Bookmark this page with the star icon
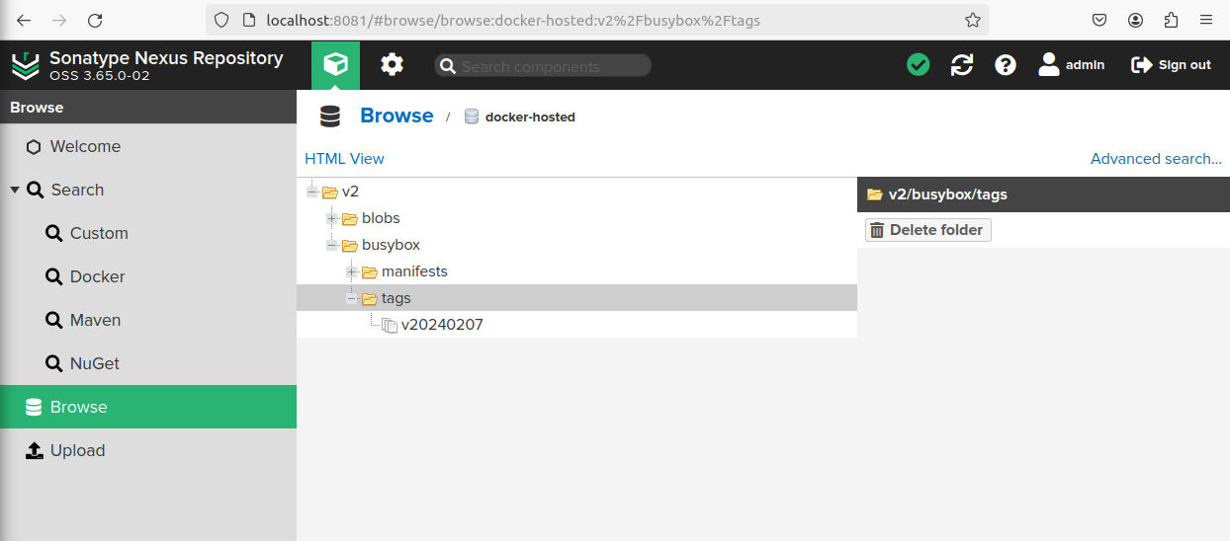 tap(973, 20)
